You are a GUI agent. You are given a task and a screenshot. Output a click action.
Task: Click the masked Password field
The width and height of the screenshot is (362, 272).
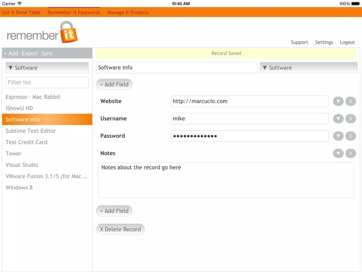pos(250,136)
